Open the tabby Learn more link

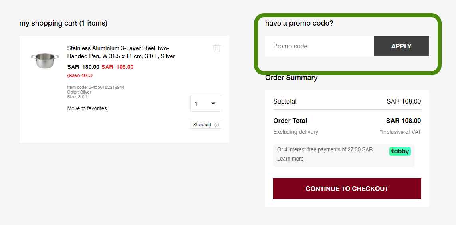pos(290,159)
